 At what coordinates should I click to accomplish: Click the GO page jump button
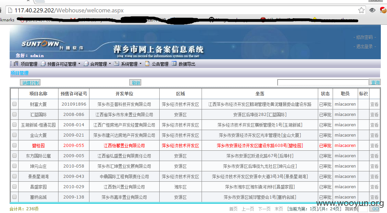tap(375, 209)
